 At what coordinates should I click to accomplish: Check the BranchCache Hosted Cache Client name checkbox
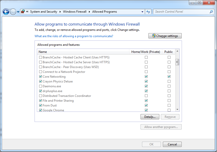pos(41,57)
